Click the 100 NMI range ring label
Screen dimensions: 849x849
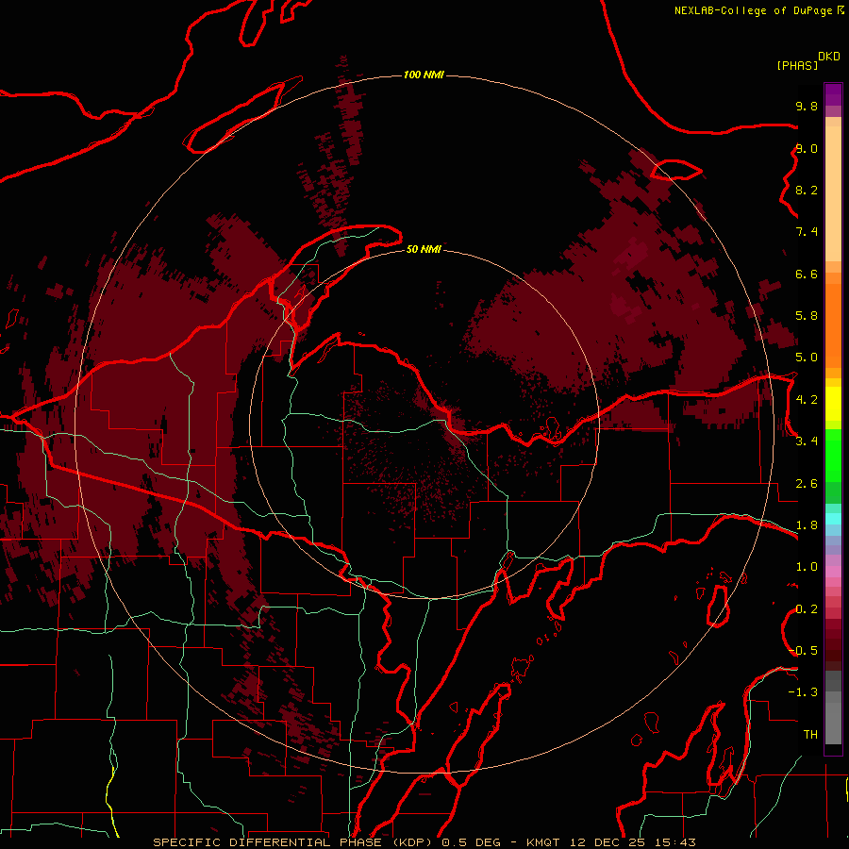point(424,75)
